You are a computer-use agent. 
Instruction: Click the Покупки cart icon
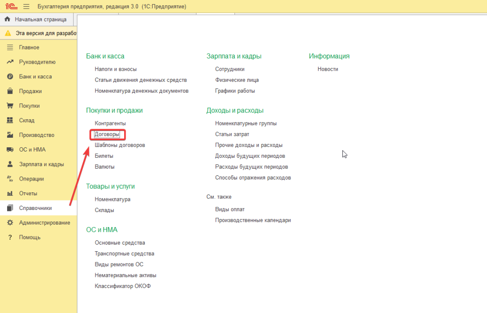[x=10, y=106]
